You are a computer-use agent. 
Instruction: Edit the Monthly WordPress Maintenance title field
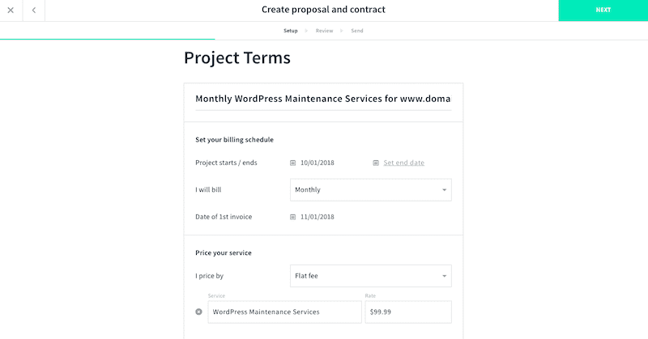(x=323, y=99)
